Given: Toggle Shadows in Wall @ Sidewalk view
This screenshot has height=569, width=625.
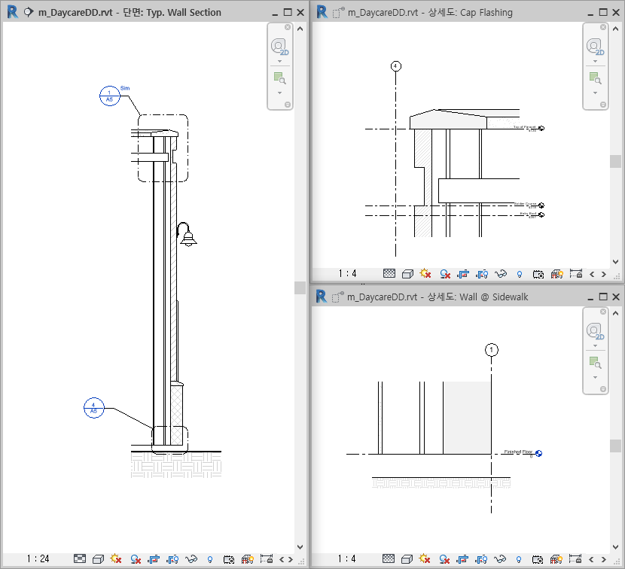Looking at the screenshot, I should point(444,559).
